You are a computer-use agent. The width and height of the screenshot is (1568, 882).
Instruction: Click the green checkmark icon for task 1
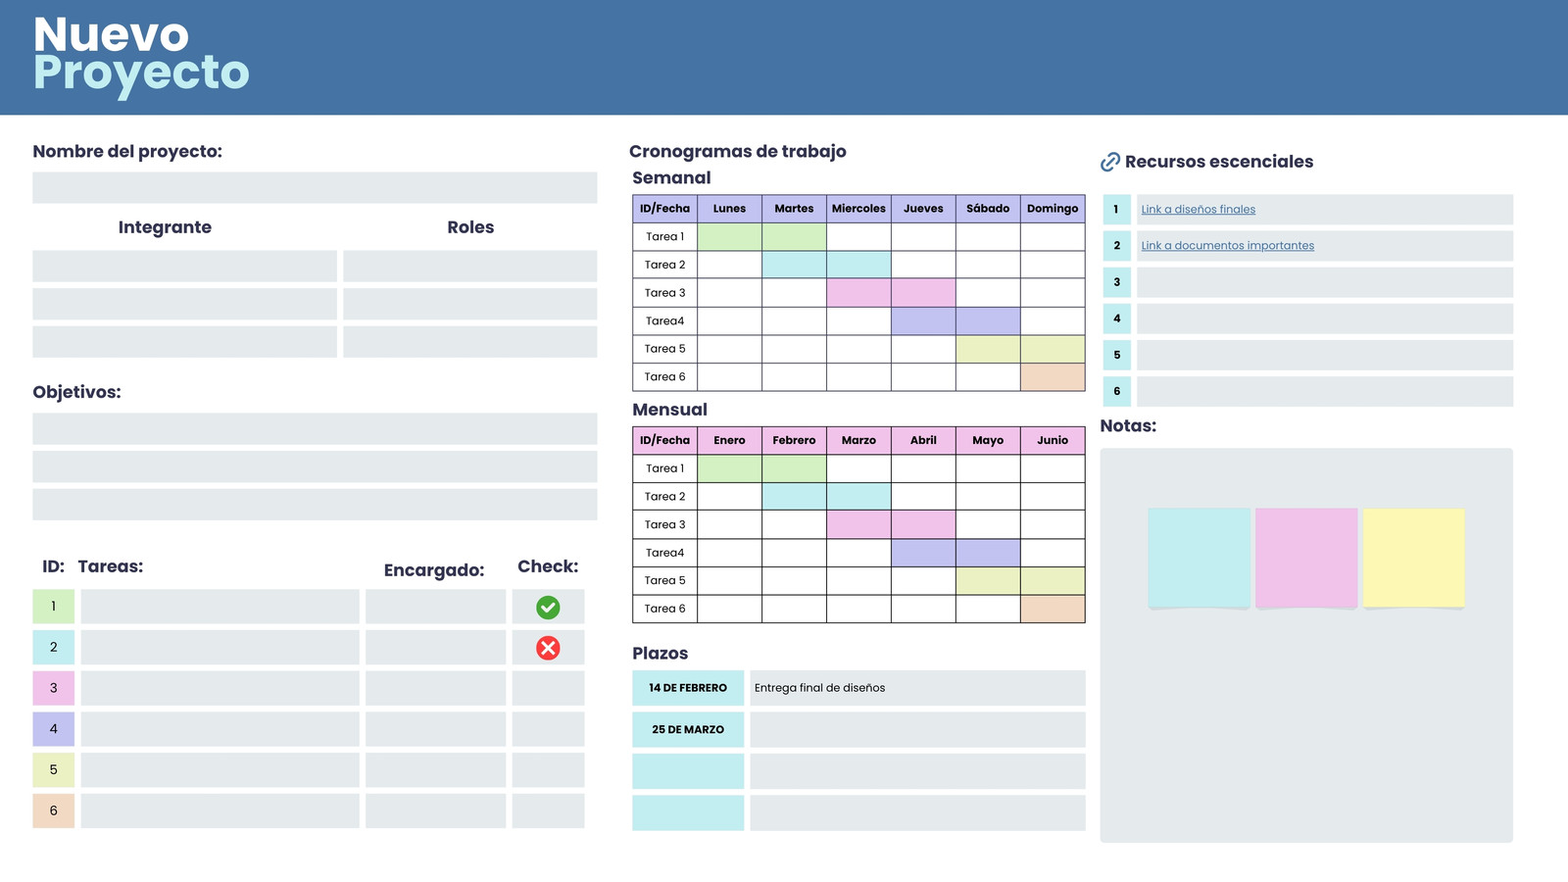[548, 608]
